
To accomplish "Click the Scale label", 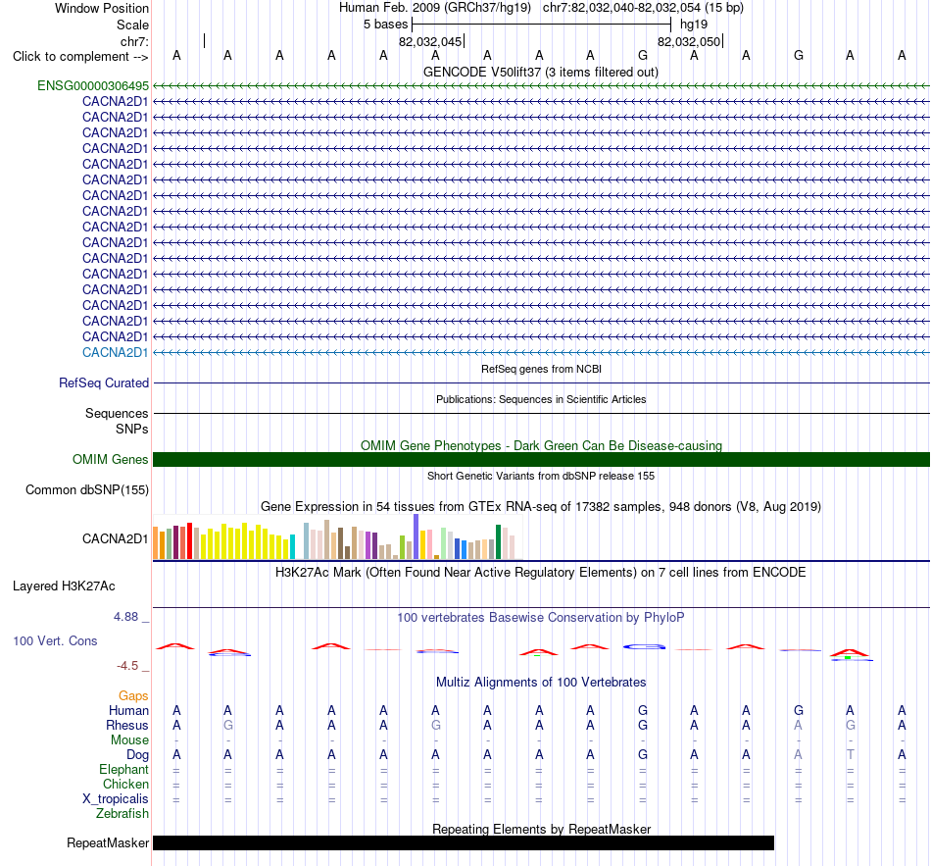I will 132,25.
